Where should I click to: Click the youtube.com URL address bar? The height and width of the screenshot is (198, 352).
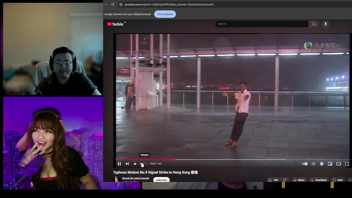[169, 4]
